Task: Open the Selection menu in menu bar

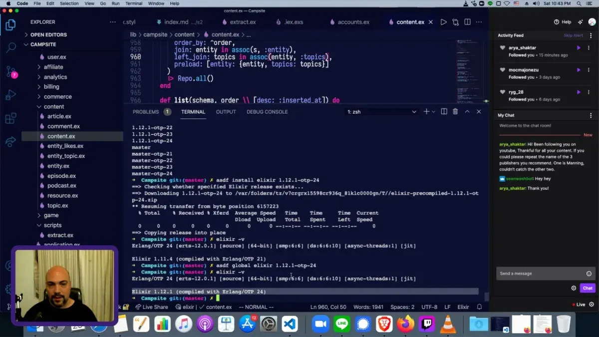Action: point(69,3)
